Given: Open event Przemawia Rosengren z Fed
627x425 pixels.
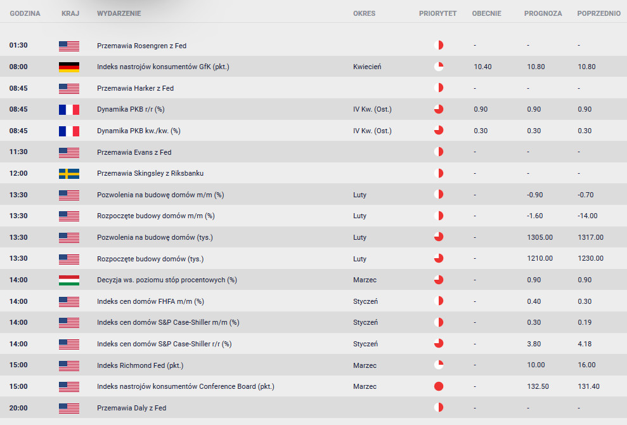Looking at the screenshot, I should pyautogui.click(x=141, y=46).
